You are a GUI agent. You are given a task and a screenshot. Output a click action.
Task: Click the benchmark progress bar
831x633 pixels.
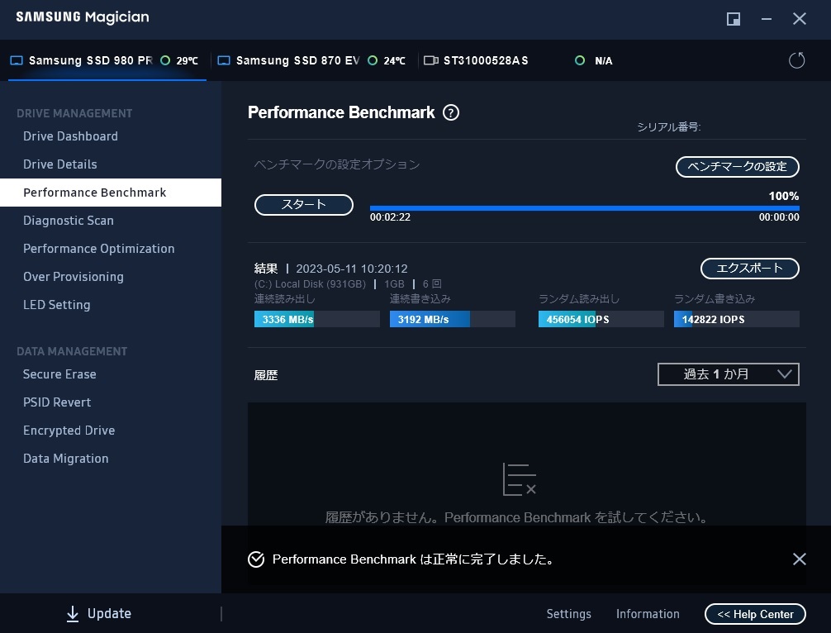point(584,208)
